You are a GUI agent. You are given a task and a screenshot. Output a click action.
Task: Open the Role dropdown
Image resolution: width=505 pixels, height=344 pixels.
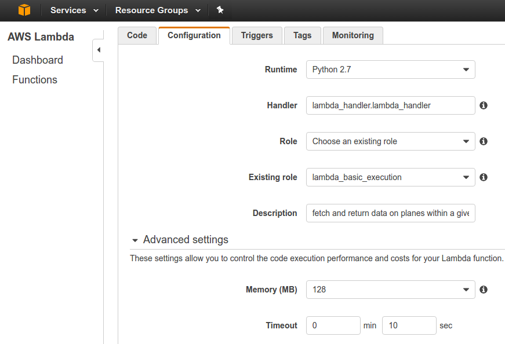pos(390,141)
